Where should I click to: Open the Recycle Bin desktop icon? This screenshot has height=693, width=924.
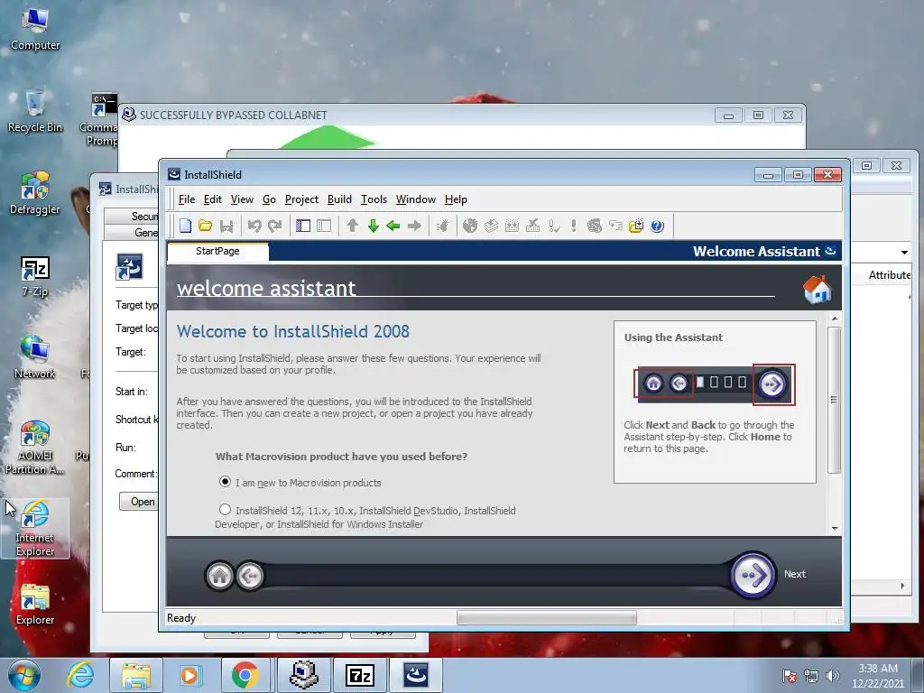(x=35, y=111)
